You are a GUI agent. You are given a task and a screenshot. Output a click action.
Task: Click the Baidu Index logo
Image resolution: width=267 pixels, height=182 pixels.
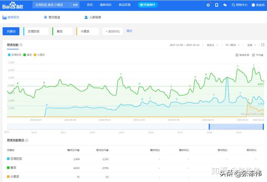click(x=15, y=5)
